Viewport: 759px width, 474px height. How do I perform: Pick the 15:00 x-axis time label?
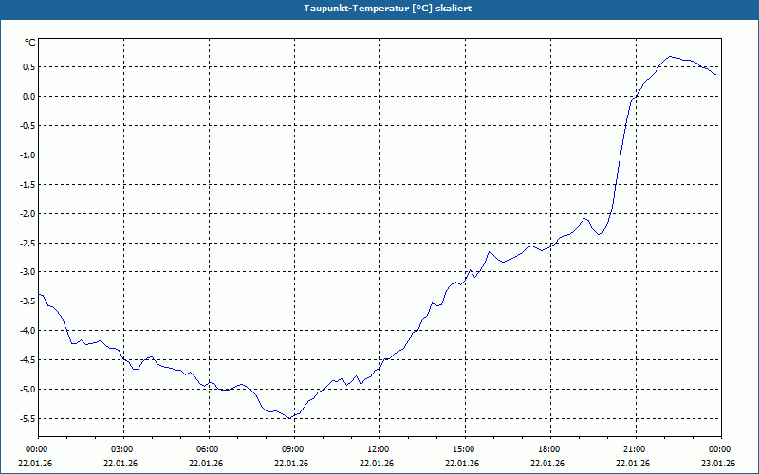point(465,449)
